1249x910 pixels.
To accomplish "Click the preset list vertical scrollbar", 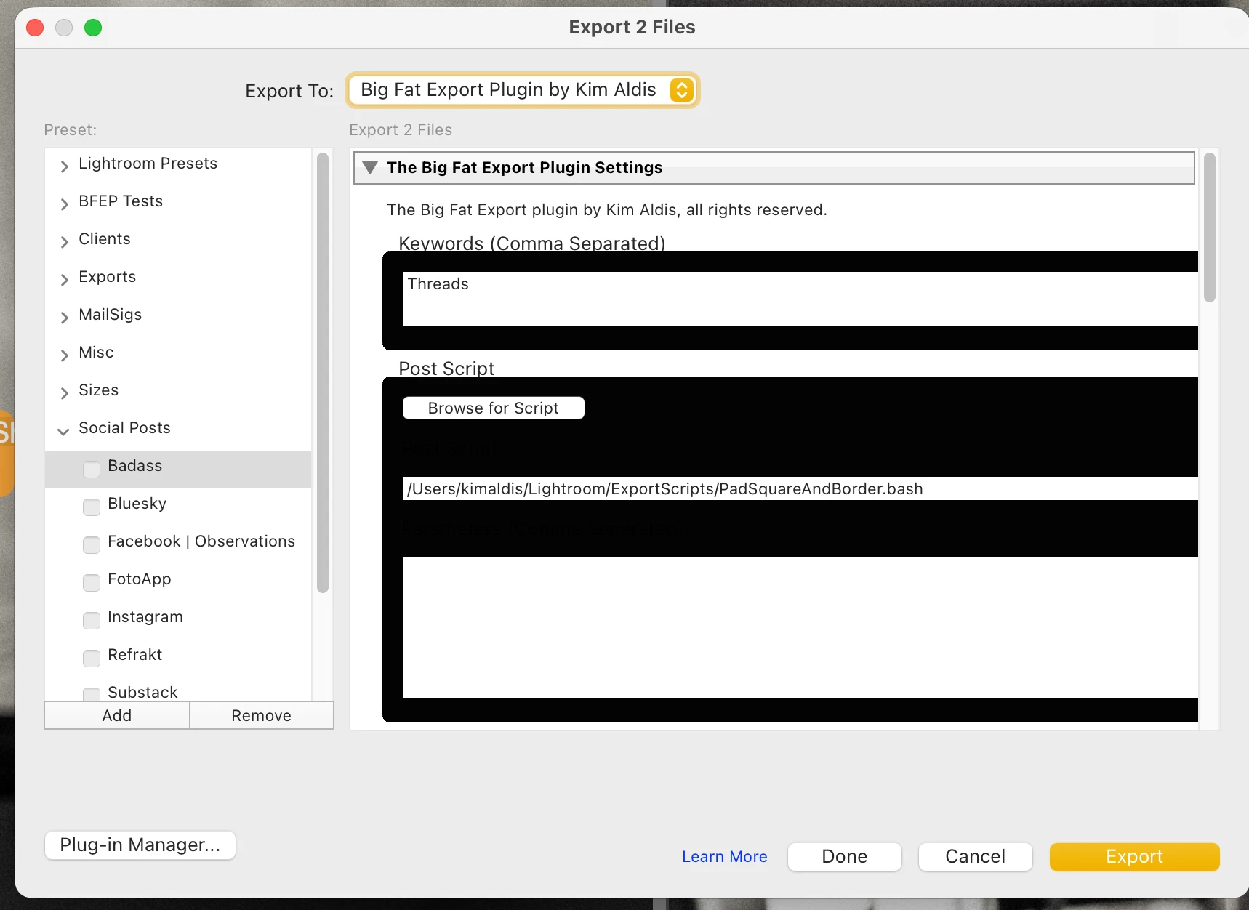I will point(323,373).
